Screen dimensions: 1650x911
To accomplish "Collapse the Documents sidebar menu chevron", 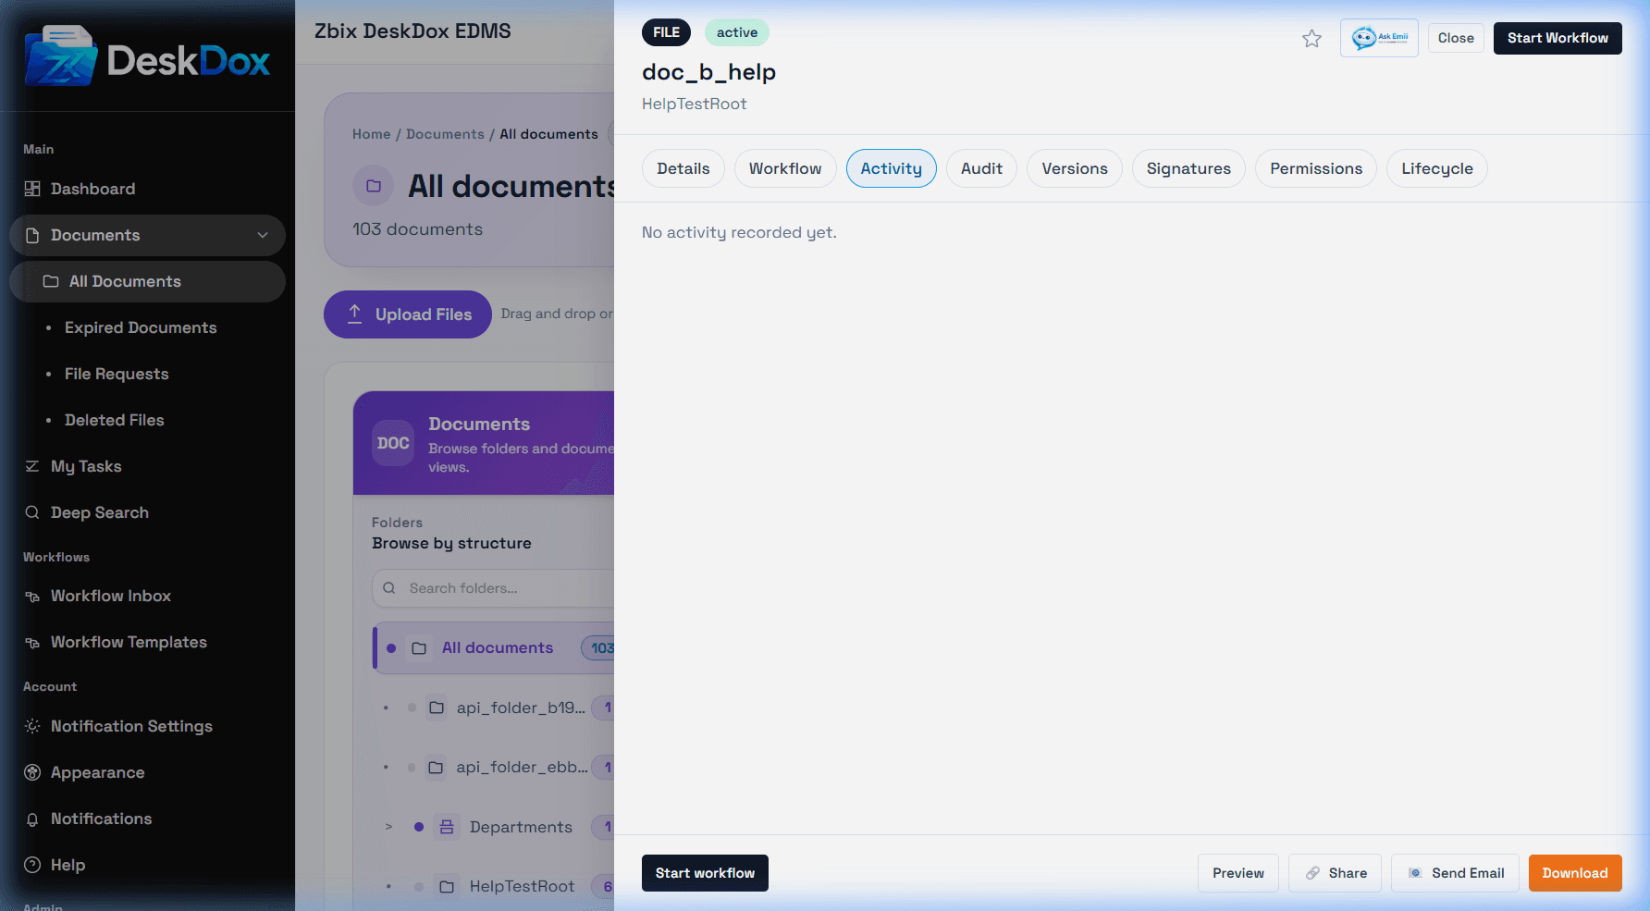I will point(263,235).
